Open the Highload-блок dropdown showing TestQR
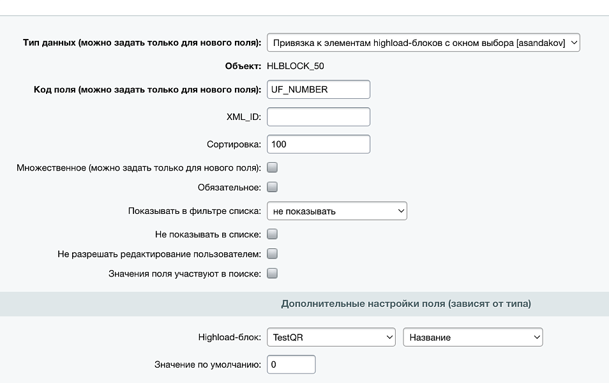Screen dimensions: 609x383 tap(331, 337)
